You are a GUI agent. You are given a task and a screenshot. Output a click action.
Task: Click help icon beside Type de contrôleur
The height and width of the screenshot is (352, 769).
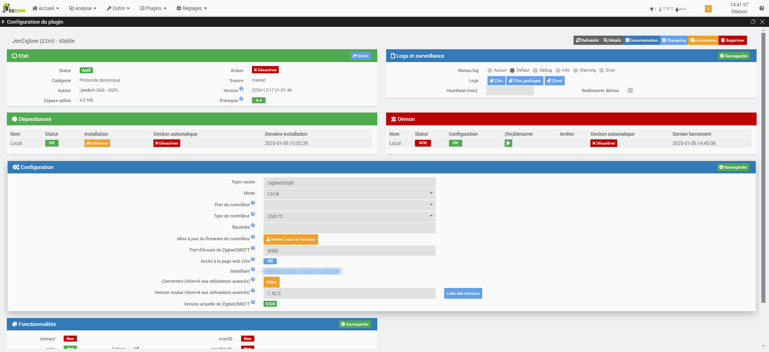253,214
